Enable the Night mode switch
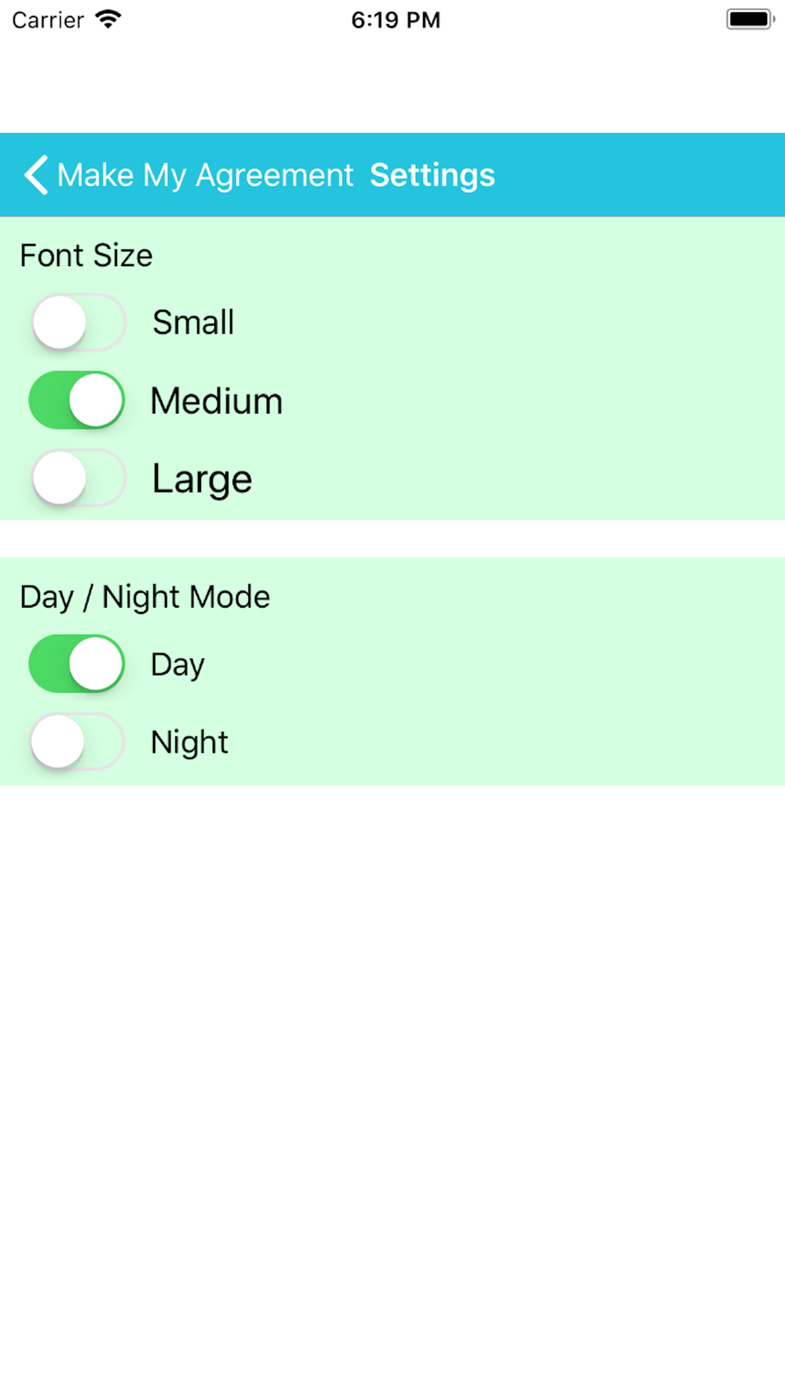The width and height of the screenshot is (785, 1396). click(78, 741)
